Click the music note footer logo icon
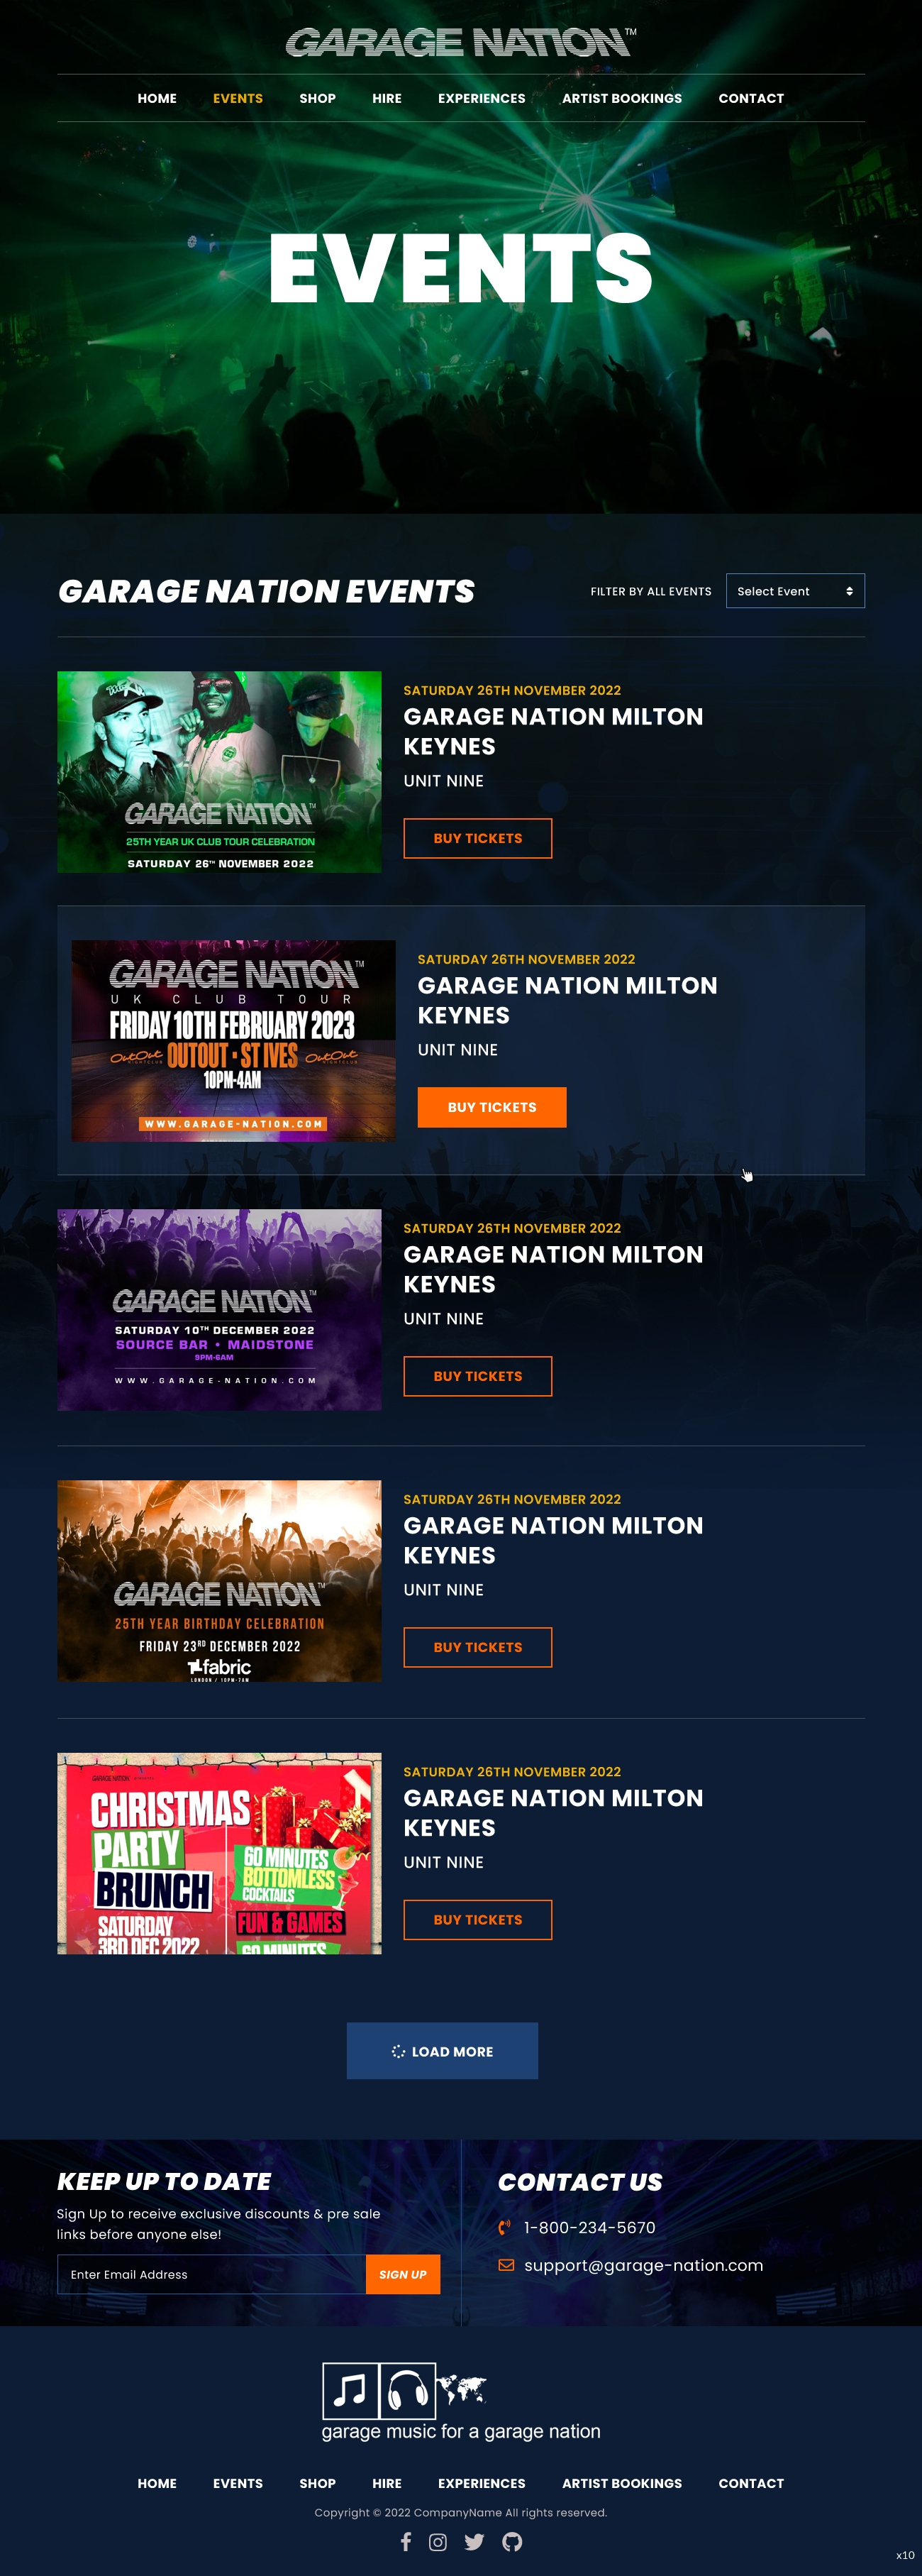The height and width of the screenshot is (2576, 922). click(350, 2390)
